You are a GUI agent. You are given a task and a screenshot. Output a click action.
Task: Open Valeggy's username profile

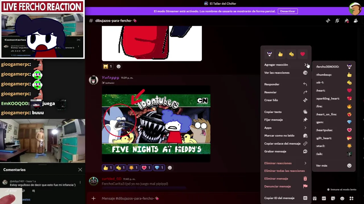(110, 78)
